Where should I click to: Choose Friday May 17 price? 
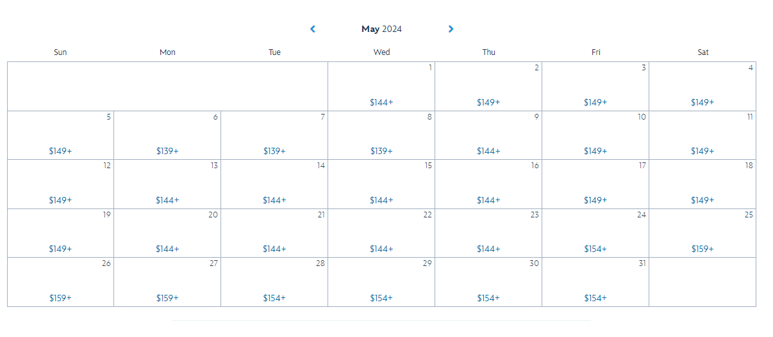595,200
